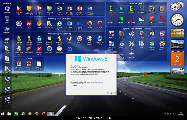
Task: Launch Virtual CloneDrive icon
Action: pos(162,45)
